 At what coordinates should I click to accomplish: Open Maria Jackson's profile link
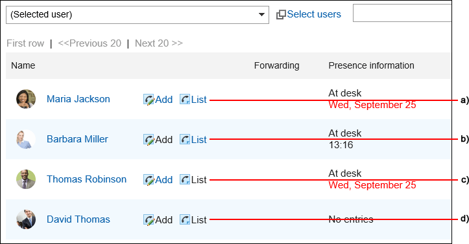(78, 99)
